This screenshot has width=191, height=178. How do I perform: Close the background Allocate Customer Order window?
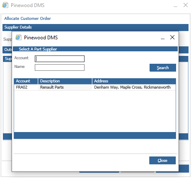click(186, 5)
